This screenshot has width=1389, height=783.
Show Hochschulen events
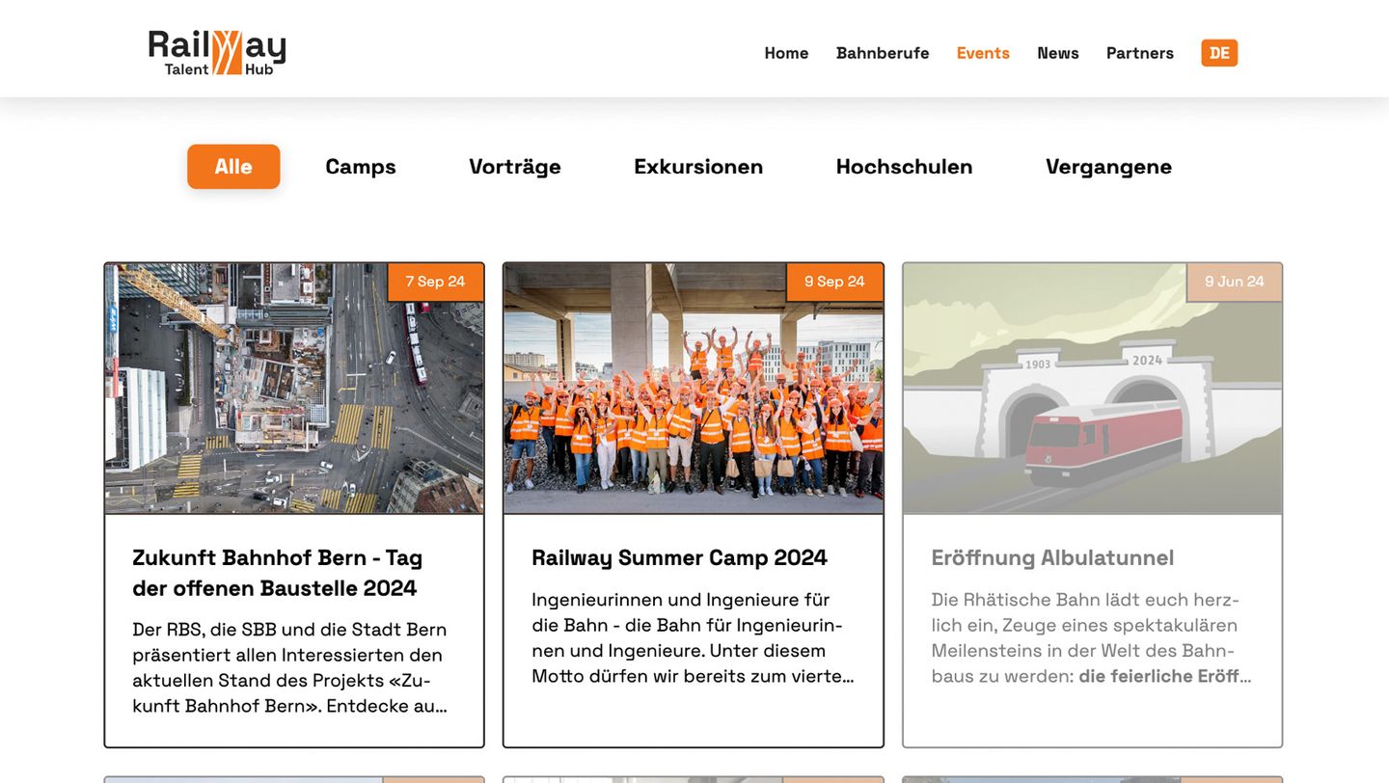pyautogui.click(x=905, y=167)
